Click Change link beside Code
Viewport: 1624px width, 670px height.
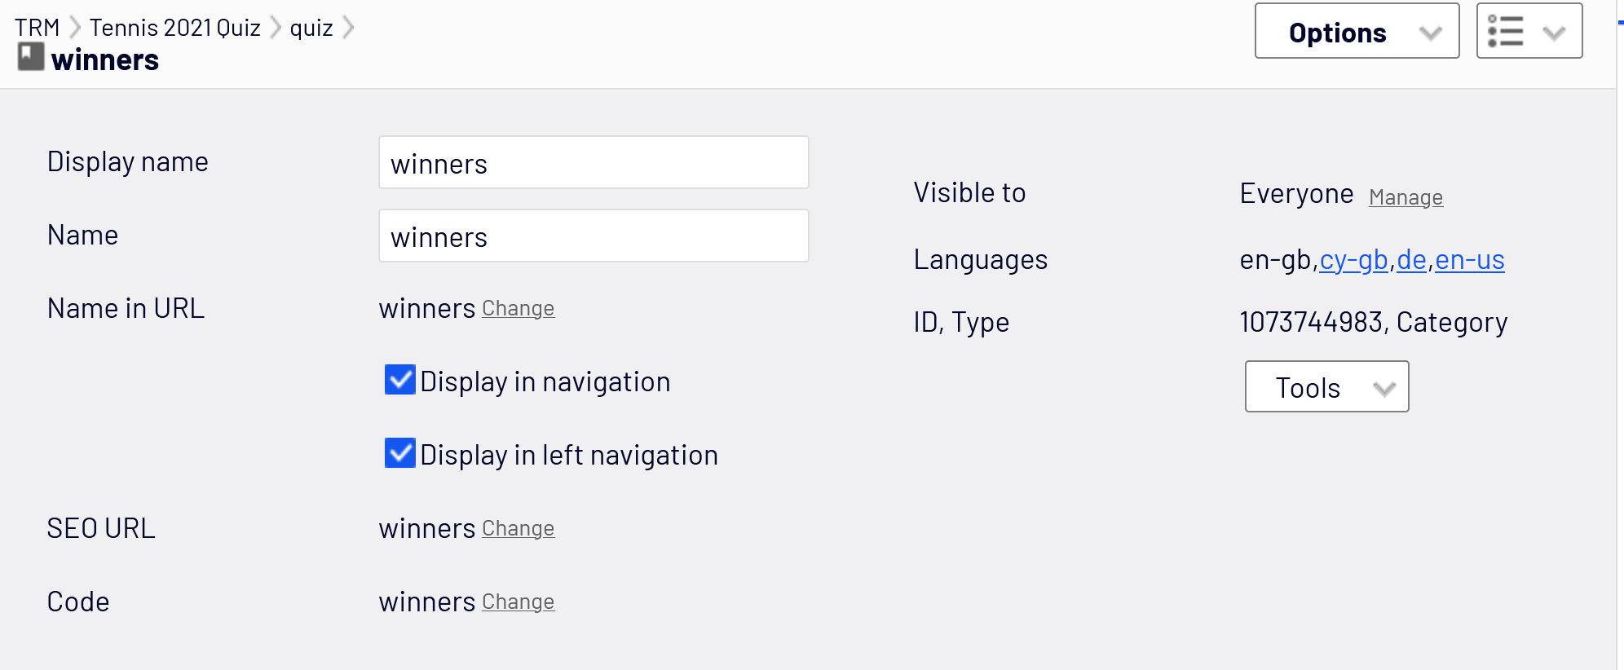tap(518, 602)
